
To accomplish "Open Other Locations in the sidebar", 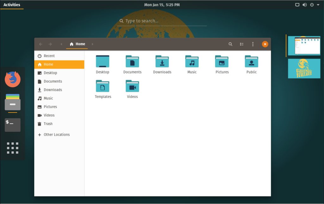I will tap(56, 135).
